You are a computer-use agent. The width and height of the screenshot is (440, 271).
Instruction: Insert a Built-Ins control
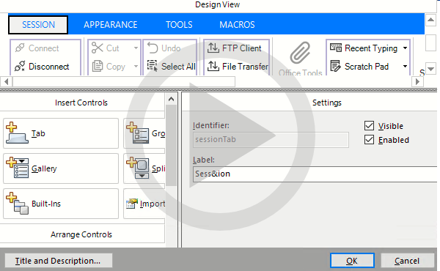61,204
